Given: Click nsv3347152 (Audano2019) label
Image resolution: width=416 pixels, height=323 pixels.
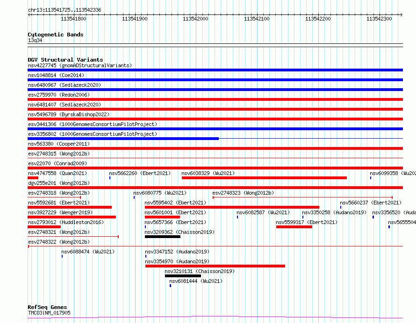Looking at the screenshot, I should point(177,252).
